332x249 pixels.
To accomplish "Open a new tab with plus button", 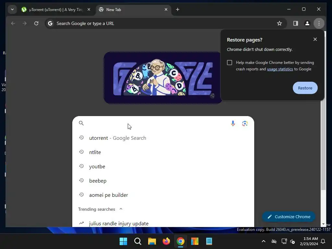I will tap(178, 9).
